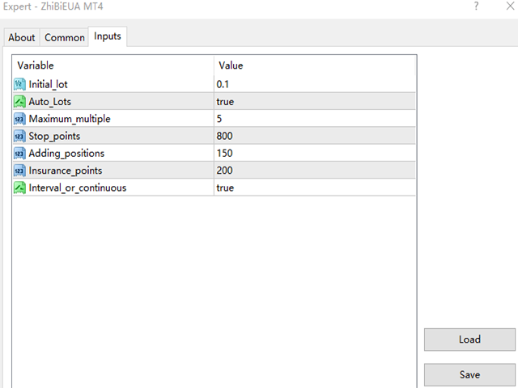Edit the Initial_lot value 0.1

coord(315,84)
